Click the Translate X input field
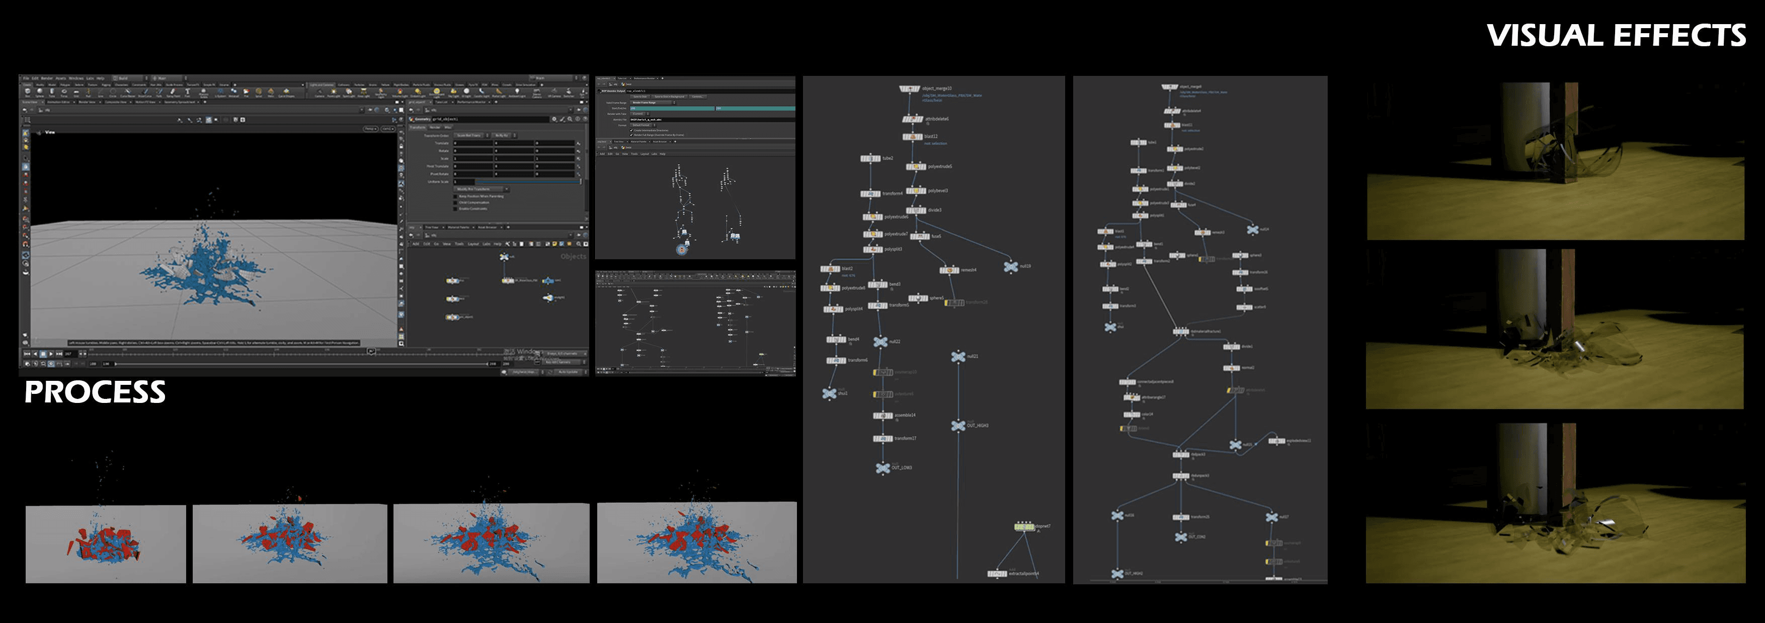The width and height of the screenshot is (1765, 623). (473, 144)
